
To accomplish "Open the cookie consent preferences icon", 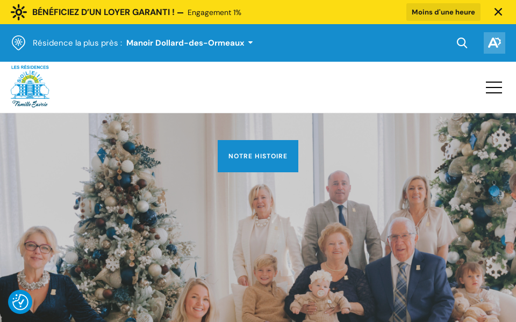I will coord(20,302).
